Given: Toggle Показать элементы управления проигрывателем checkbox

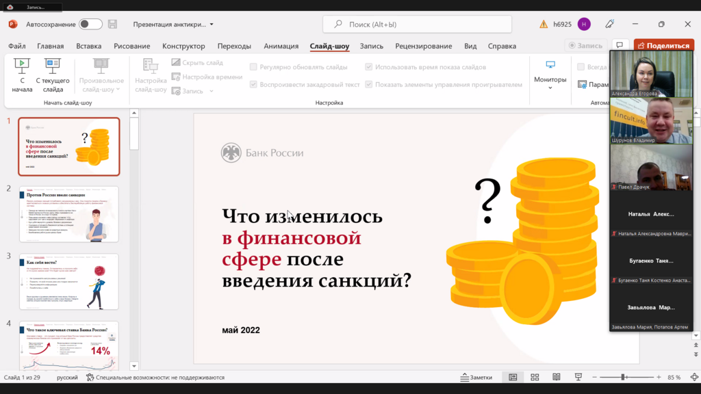Looking at the screenshot, I should click(369, 84).
